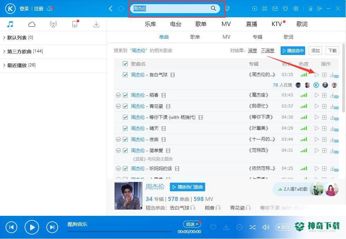Click the favorite heart icon in player bar
Viewport: 346px width, 239px height.
[x=213, y=227]
